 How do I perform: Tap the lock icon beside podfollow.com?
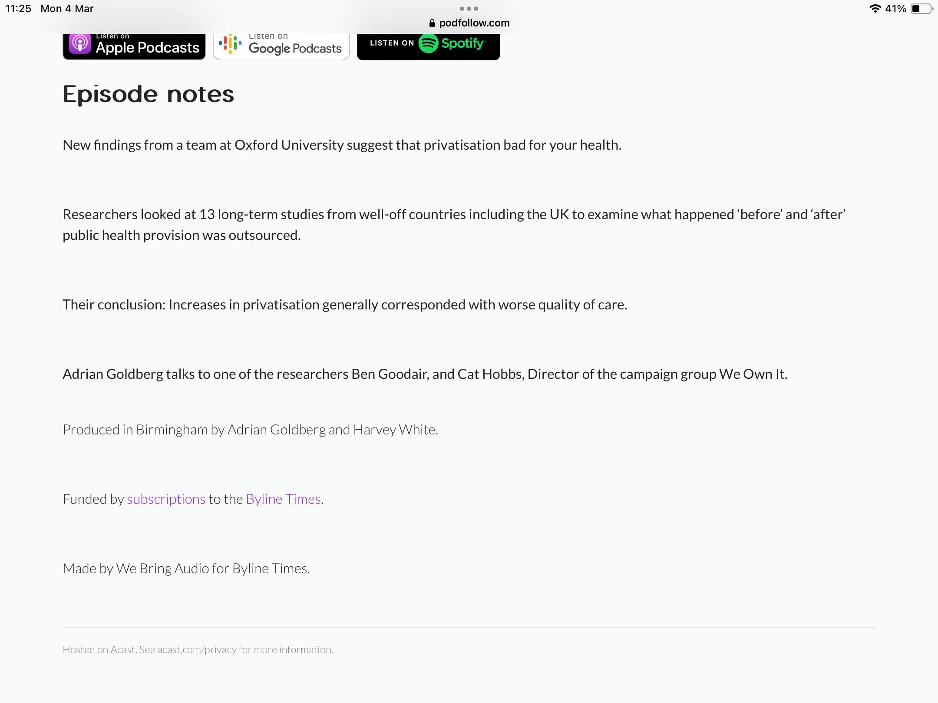pos(432,23)
